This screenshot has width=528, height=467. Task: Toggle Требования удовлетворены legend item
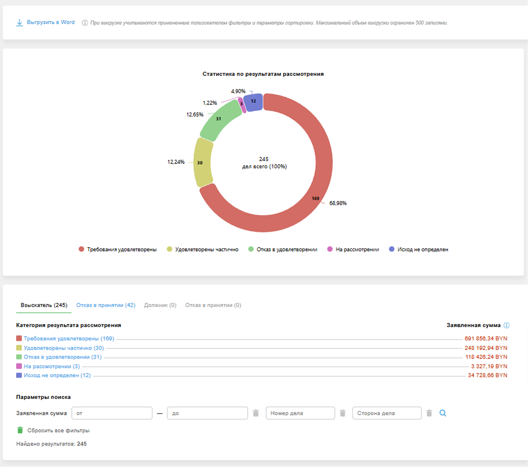click(x=117, y=250)
